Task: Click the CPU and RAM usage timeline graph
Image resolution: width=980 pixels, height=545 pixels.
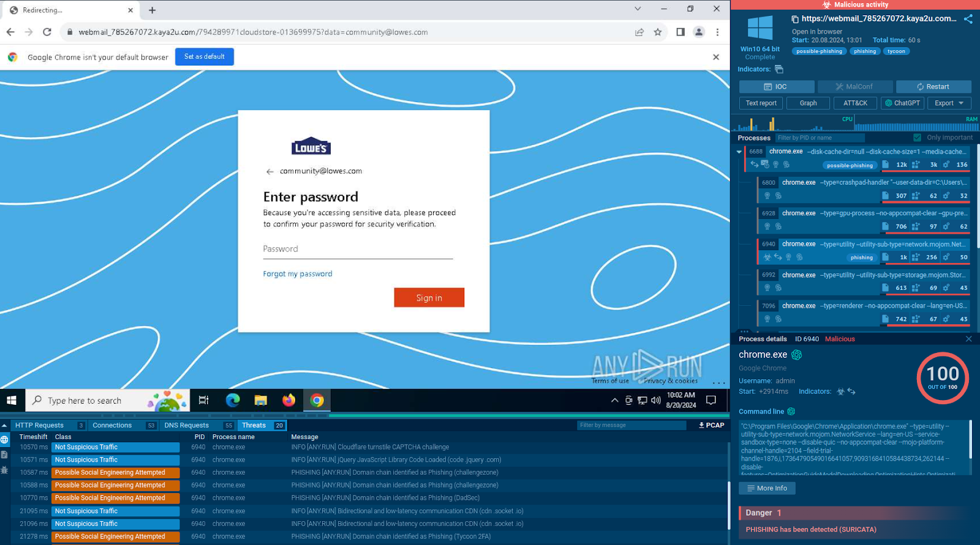Action: 855,124
